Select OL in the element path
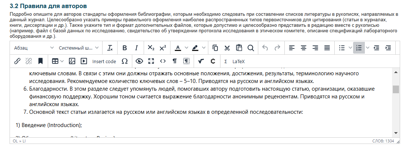Screen dimensions: 406x145 pyautogui.click(x=15, y=141)
